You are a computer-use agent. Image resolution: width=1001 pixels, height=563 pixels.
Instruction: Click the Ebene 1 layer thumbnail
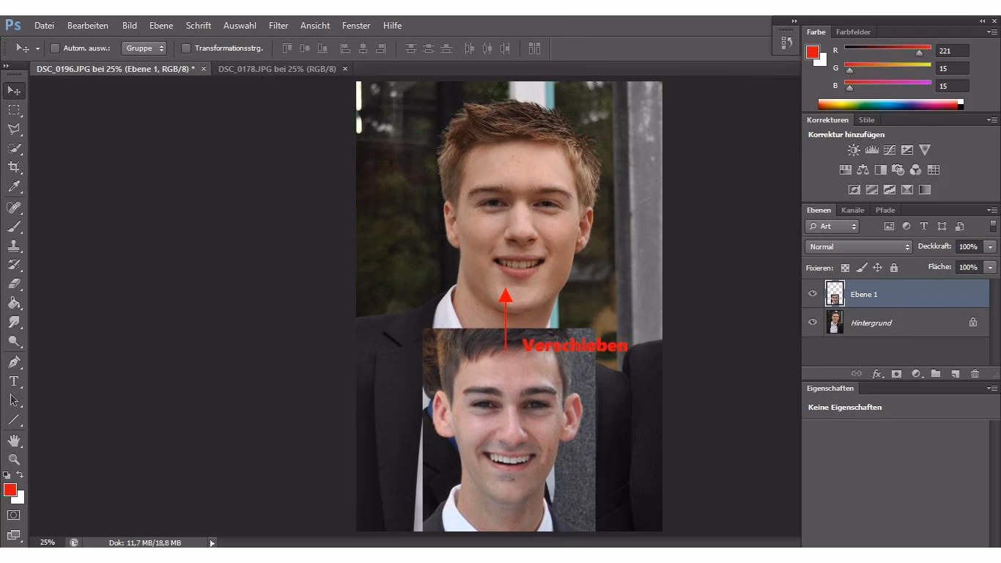[x=835, y=293]
